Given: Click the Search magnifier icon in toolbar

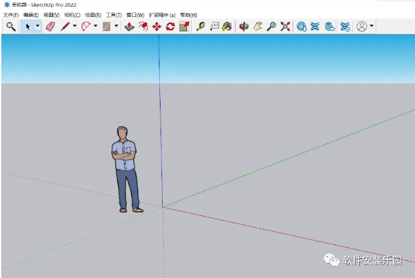Looking at the screenshot, I should (x=10, y=27).
